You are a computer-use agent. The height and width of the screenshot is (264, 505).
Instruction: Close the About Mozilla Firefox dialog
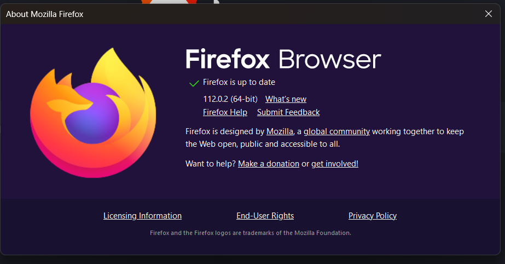pyautogui.click(x=489, y=14)
